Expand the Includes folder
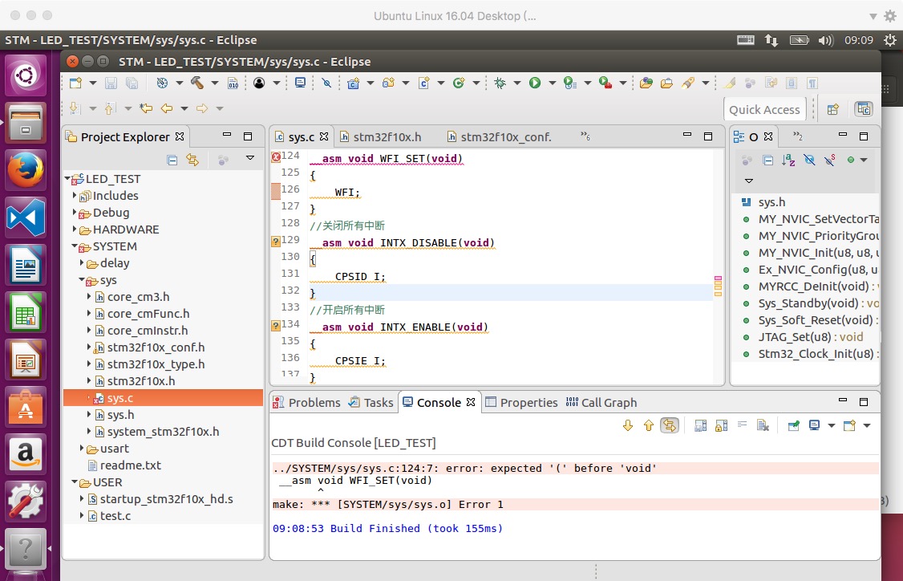 pyautogui.click(x=75, y=195)
